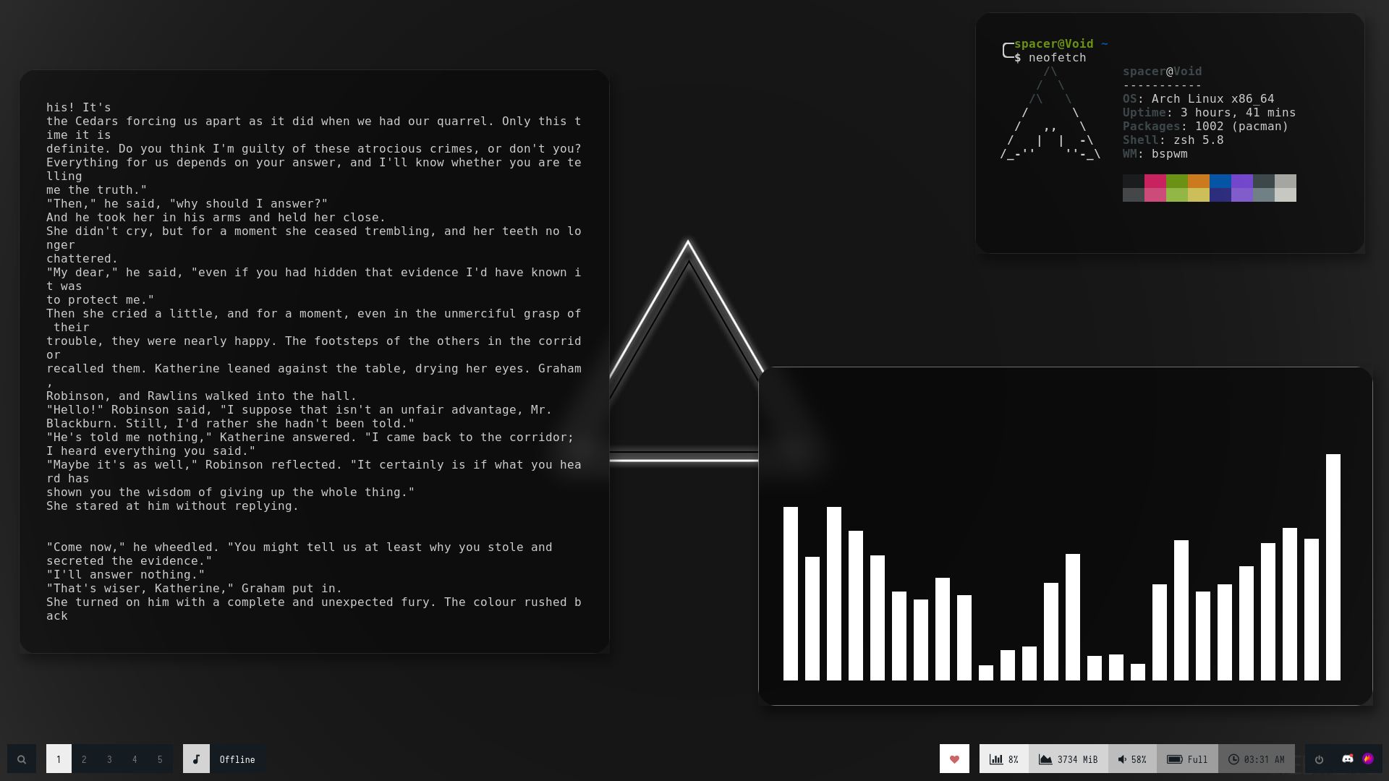Click the music note player icon

(195, 759)
